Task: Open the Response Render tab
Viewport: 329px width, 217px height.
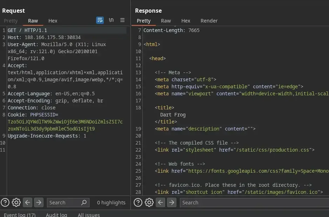Action: click(209, 21)
